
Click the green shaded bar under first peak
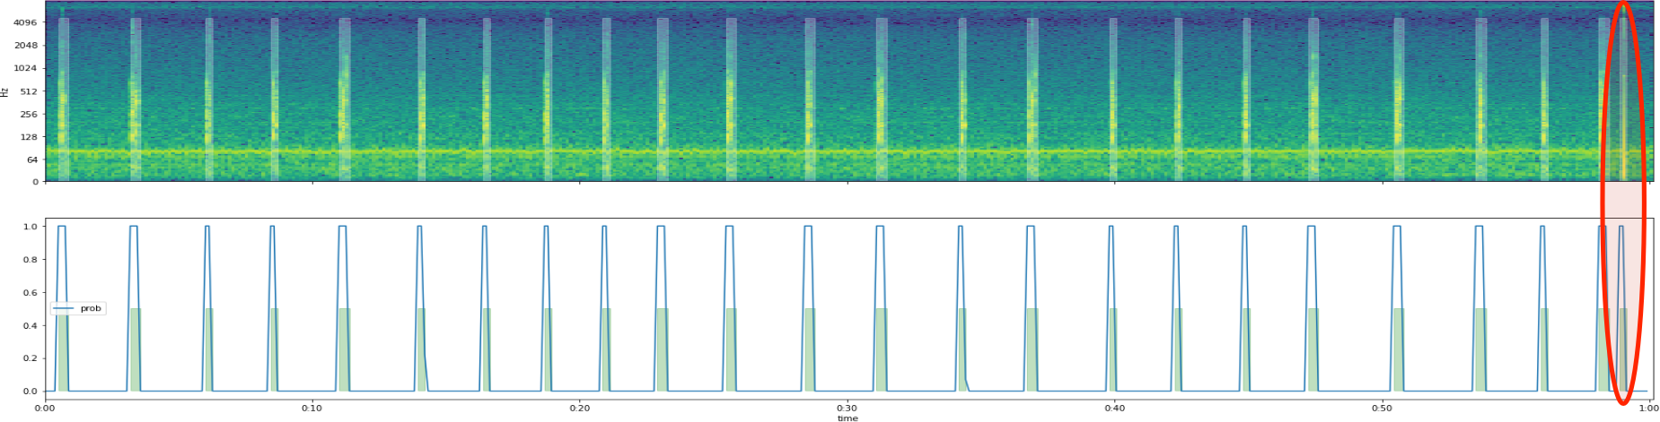point(63,349)
